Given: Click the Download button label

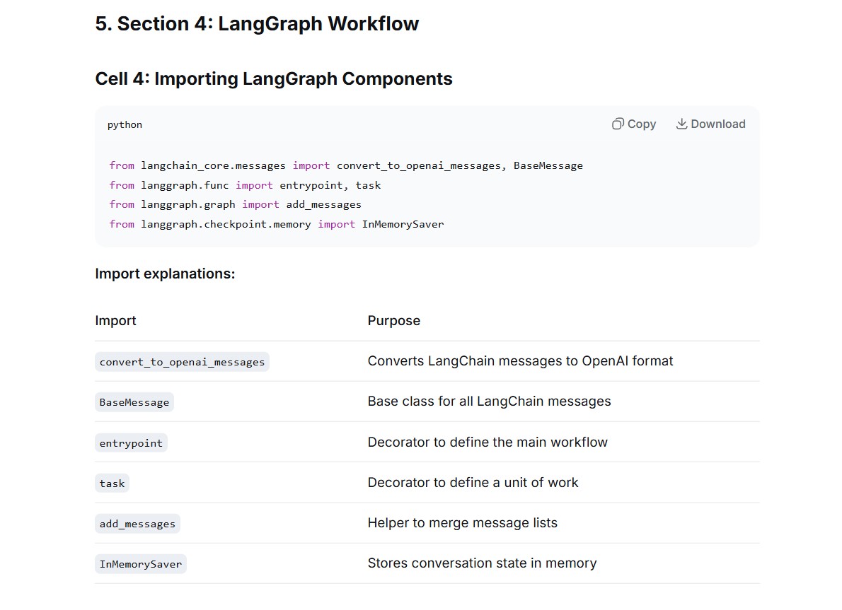Looking at the screenshot, I should pyautogui.click(x=718, y=124).
